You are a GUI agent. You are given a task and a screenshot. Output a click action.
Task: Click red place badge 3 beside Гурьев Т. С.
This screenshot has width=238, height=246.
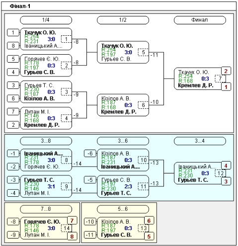click(x=226, y=181)
